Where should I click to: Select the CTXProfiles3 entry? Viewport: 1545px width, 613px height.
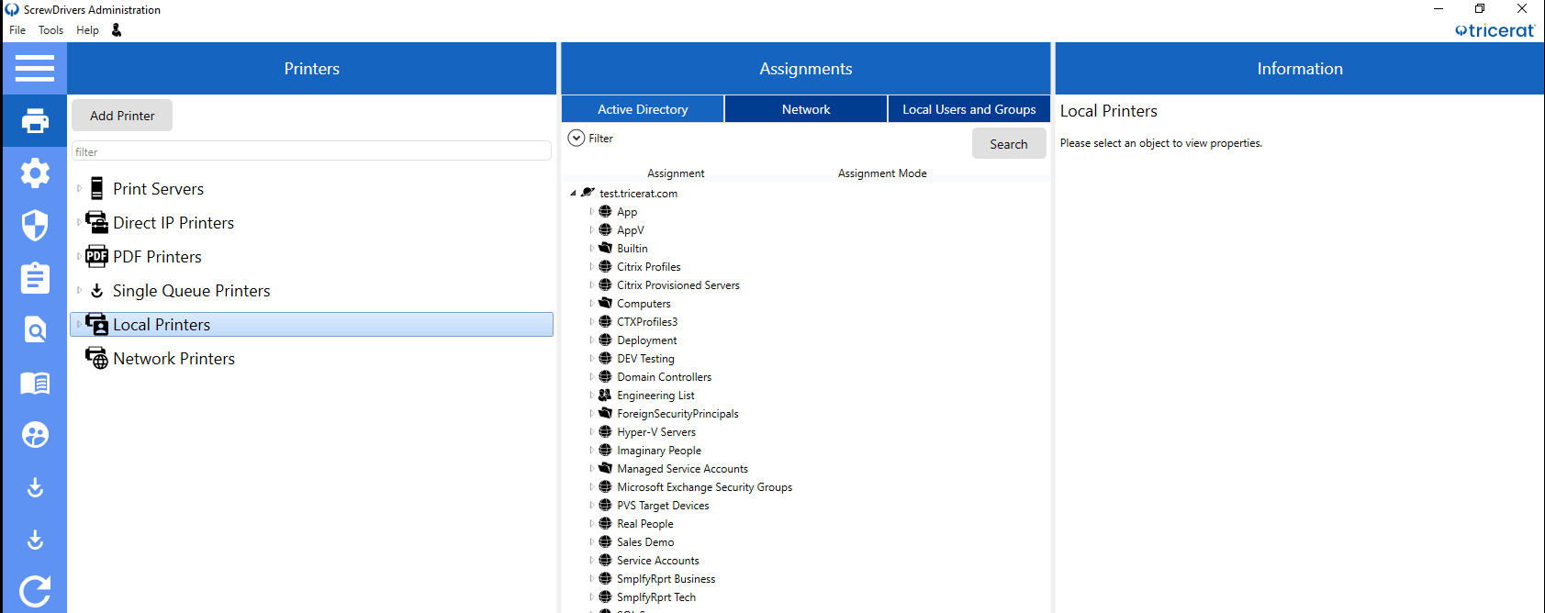click(x=647, y=321)
